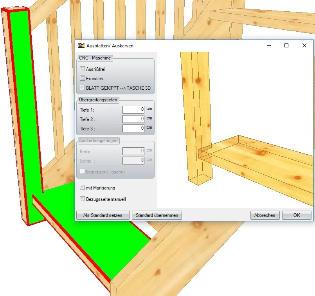Click the Ausblatten/Auskerven dialog title icon
Screen dimensions: 315x296
coord(81,45)
